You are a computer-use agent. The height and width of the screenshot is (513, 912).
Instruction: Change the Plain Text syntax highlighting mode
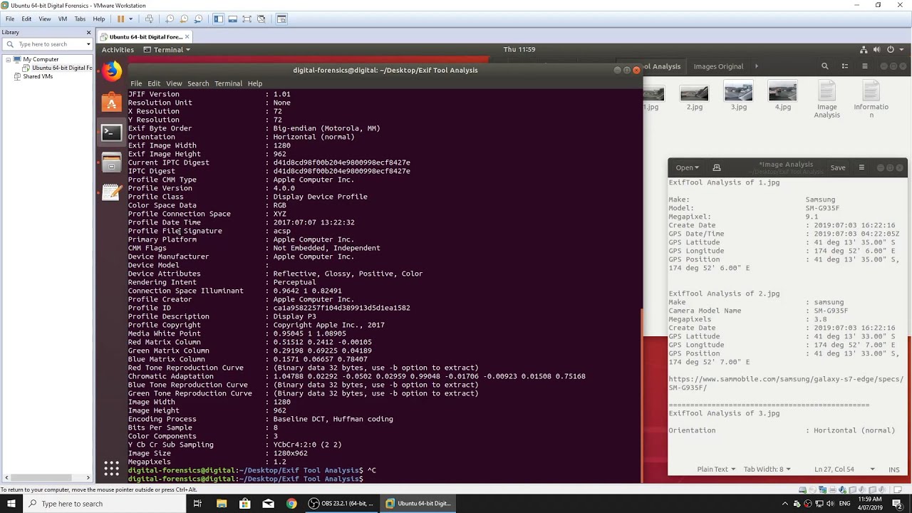click(716, 470)
